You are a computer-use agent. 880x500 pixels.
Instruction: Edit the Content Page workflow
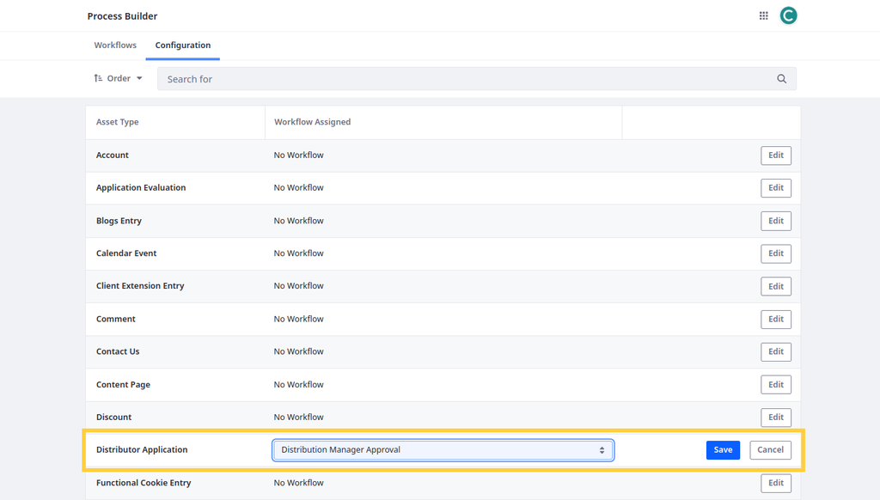tap(775, 385)
